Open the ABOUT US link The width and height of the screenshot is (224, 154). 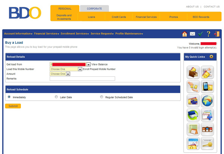pos(192,7)
